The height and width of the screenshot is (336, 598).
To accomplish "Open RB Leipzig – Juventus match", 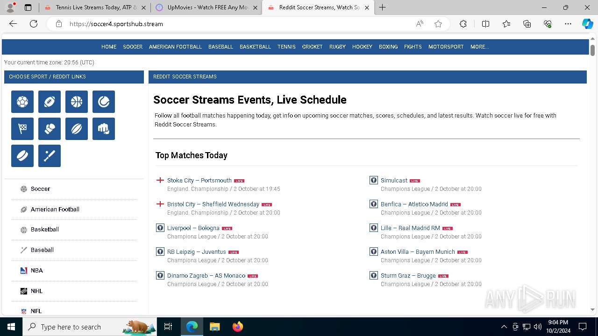I will [x=197, y=252].
